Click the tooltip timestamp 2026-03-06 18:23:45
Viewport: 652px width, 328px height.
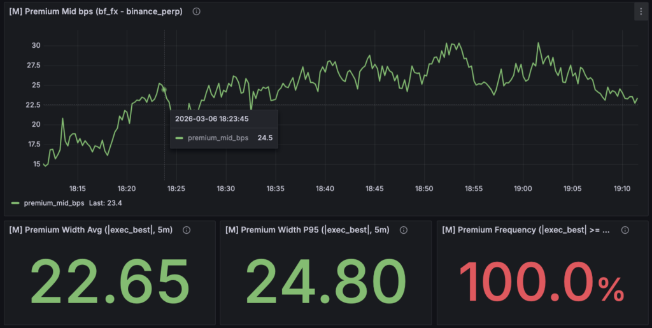tap(211, 118)
